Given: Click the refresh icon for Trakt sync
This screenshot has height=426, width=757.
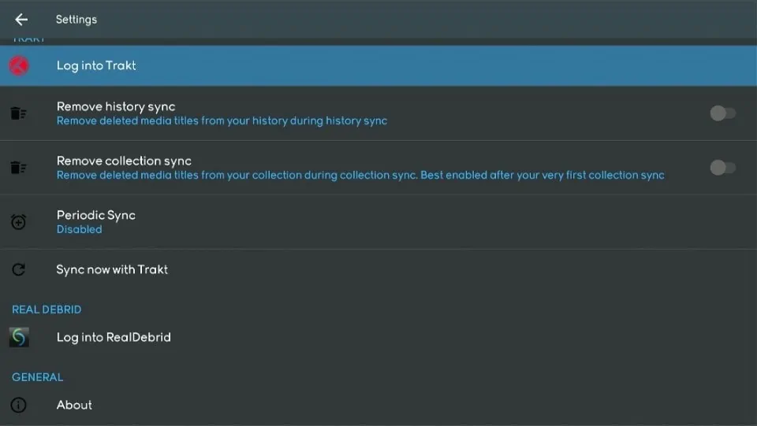Looking at the screenshot, I should [x=19, y=269].
